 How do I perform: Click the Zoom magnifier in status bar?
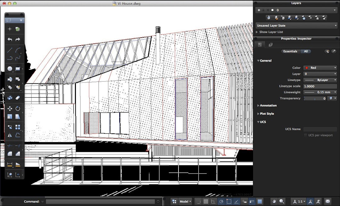tap(282, 201)
